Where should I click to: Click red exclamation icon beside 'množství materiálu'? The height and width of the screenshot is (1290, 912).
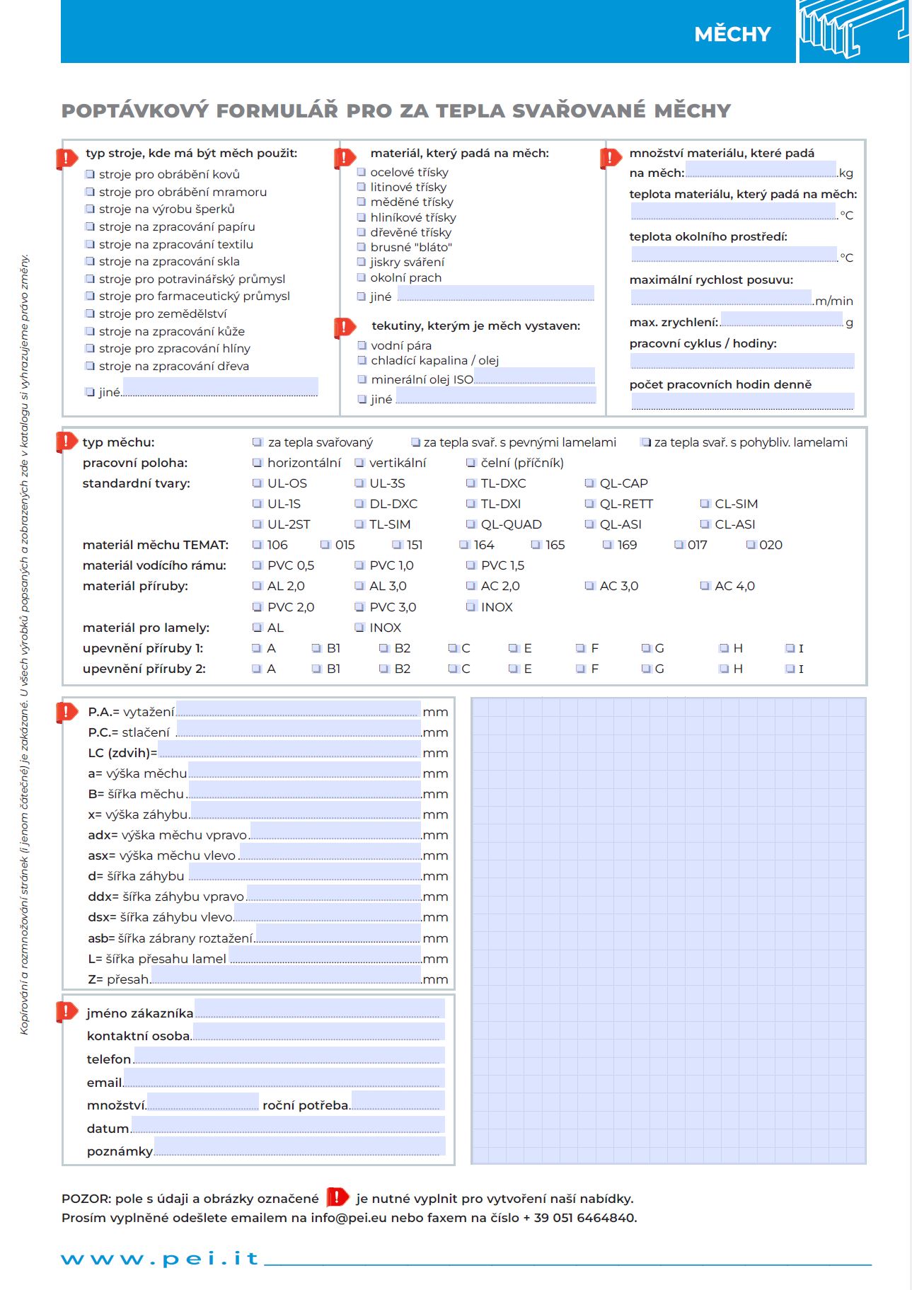click(x=611, y=158)
